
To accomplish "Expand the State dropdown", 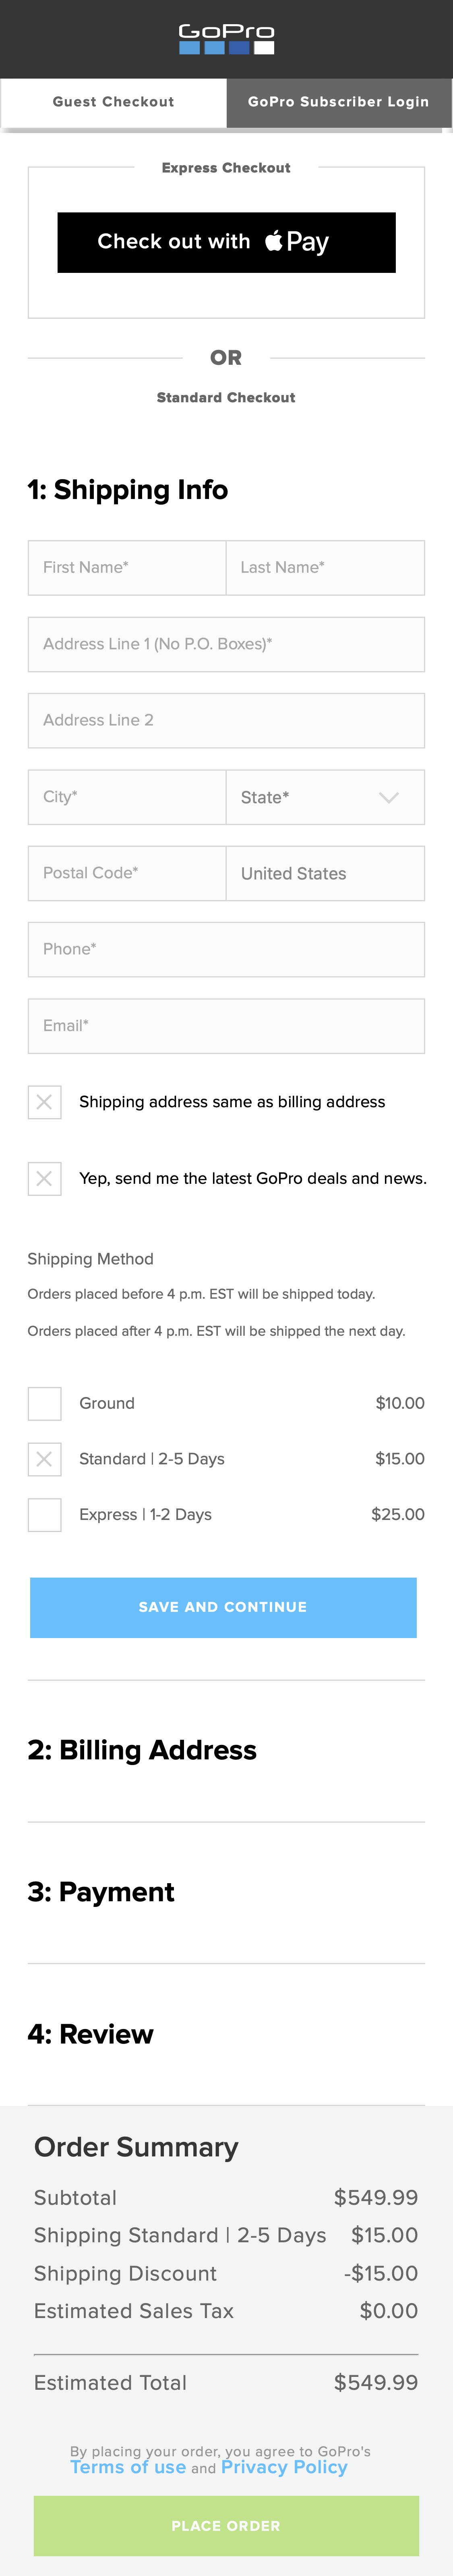I will [325, 797].
